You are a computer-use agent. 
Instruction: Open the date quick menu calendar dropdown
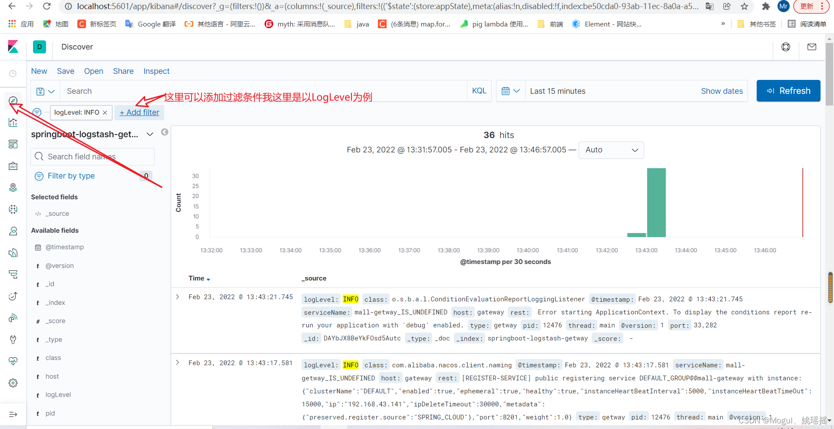[x=511, y=91]
